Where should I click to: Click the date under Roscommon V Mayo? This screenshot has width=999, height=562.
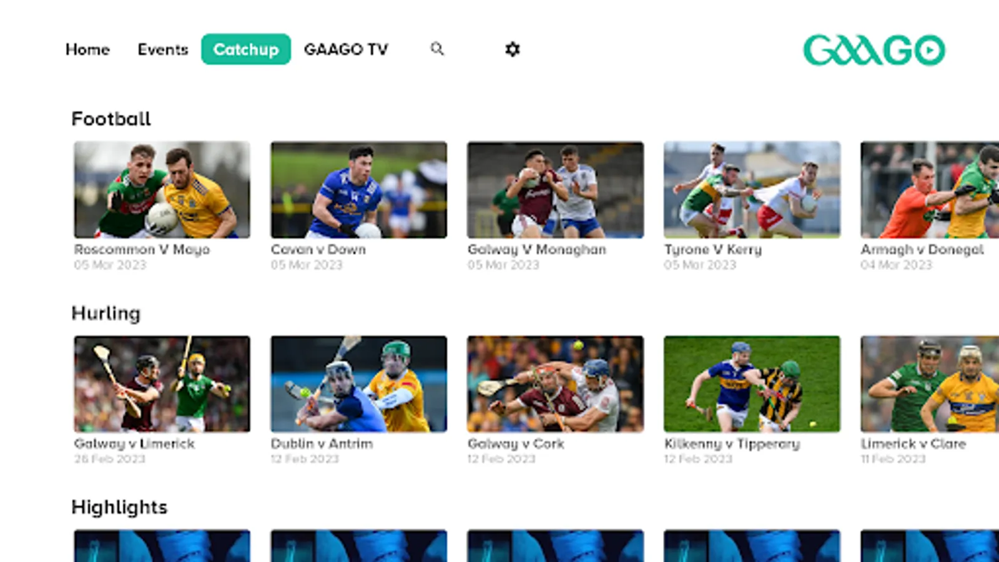pos(110,265)
